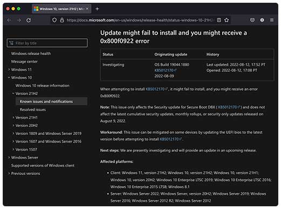
Task: Open Message center sidebar item
Action: click(24, 62)
